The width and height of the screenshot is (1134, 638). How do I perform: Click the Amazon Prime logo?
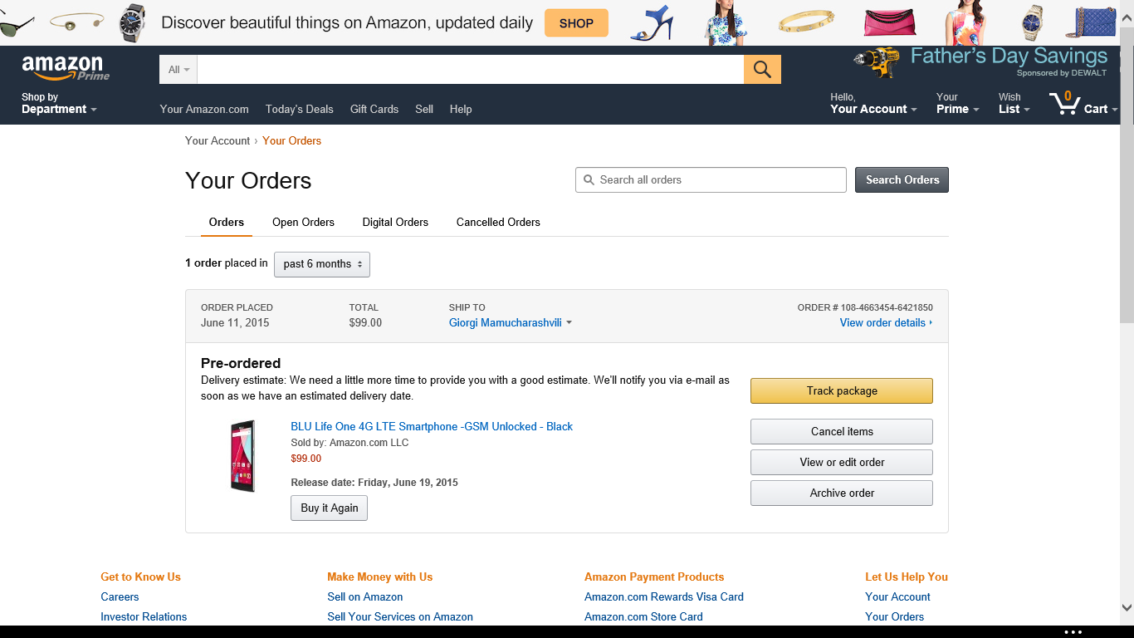66,68
